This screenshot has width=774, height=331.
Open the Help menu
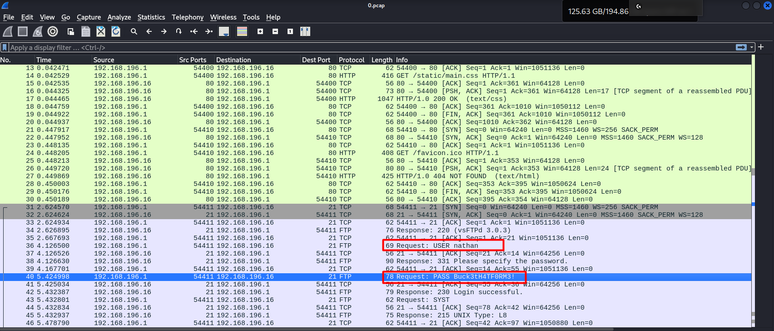click(273, 17)
